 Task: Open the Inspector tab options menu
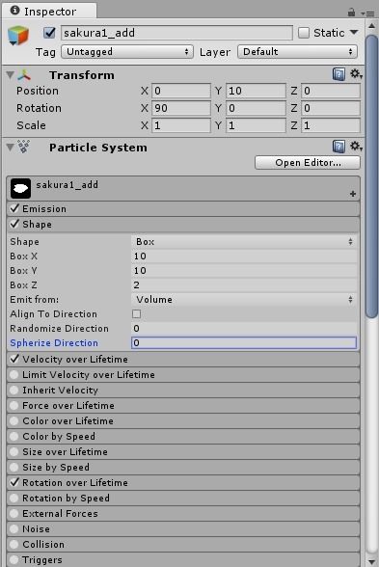click(367, 13)
